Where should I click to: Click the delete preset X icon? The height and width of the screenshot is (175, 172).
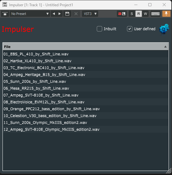click(76, 14)
